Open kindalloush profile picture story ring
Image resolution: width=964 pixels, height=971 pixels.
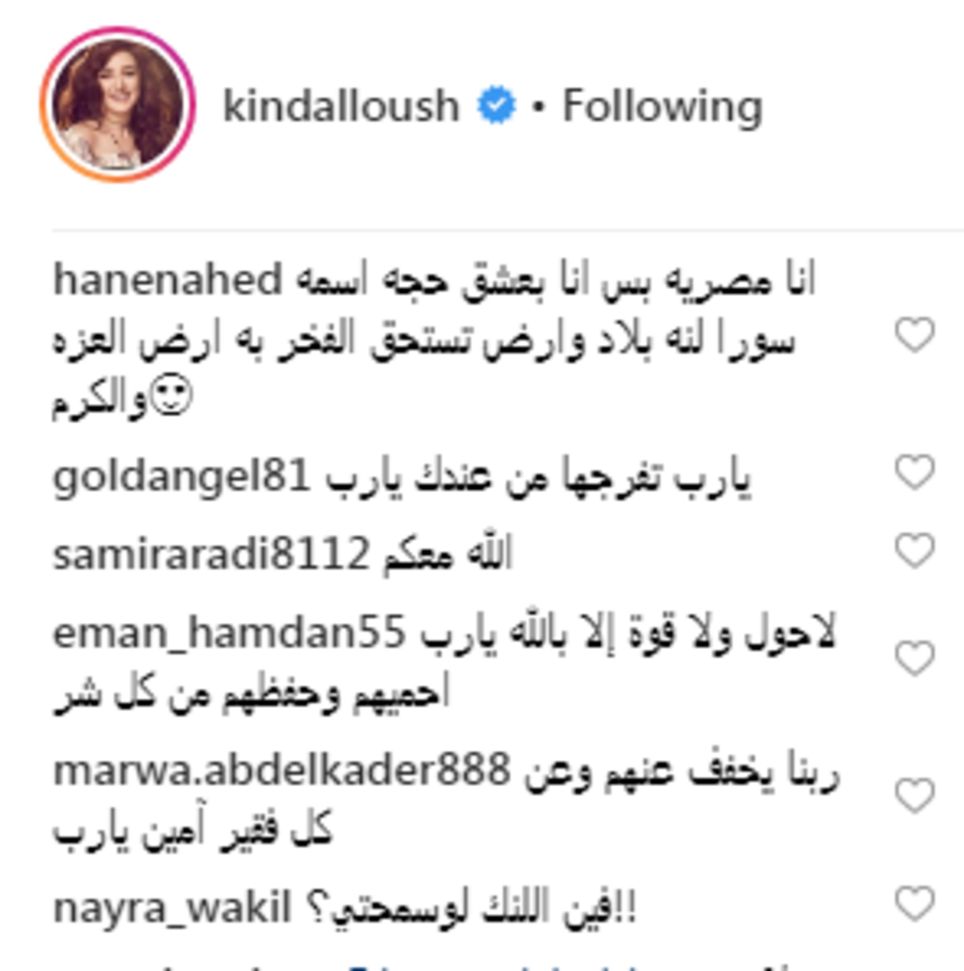pos(118,104)
